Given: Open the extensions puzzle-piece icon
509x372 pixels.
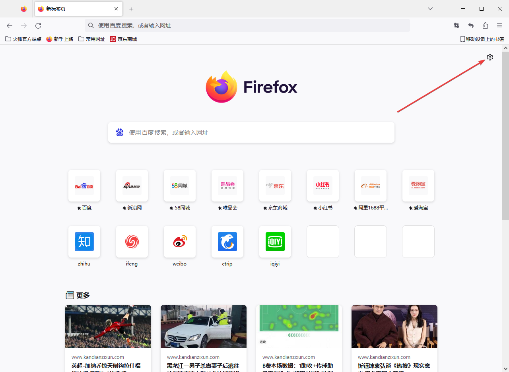Looking at the screenshot, I should tap(485, 25).
